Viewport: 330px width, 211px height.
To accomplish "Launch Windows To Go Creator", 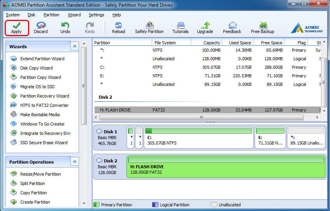I will [38, 124].
